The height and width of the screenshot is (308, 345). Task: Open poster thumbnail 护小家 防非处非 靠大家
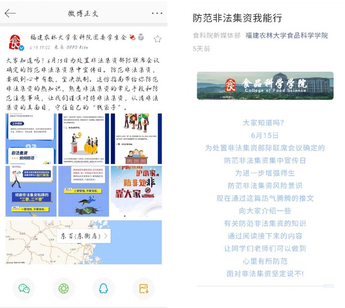tap(136, 191)
